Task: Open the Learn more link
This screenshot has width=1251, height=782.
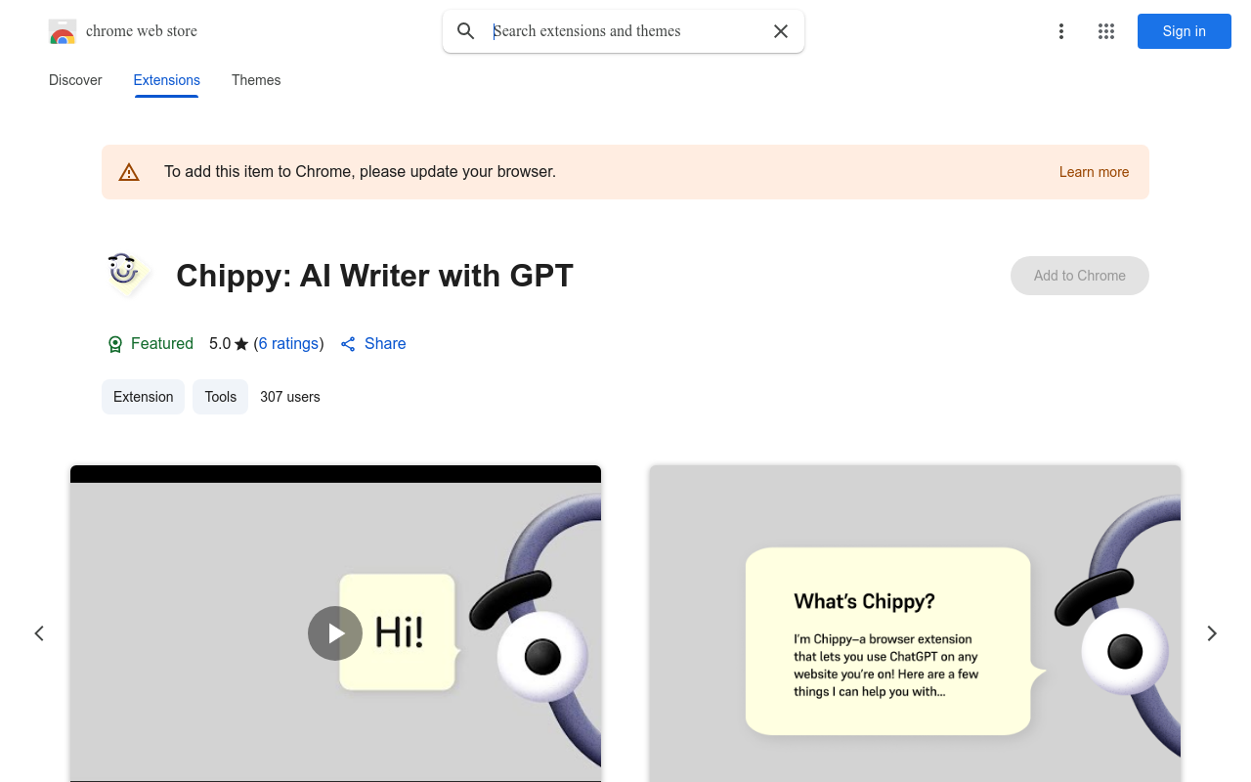Action: click(1094, 172)
